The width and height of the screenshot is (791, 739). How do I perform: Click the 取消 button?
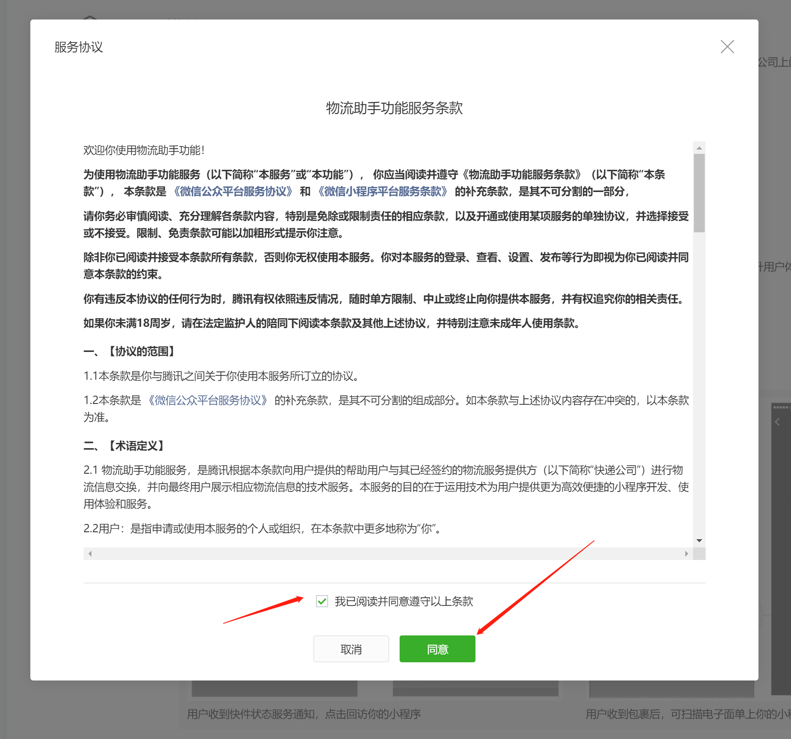point(351,649)
